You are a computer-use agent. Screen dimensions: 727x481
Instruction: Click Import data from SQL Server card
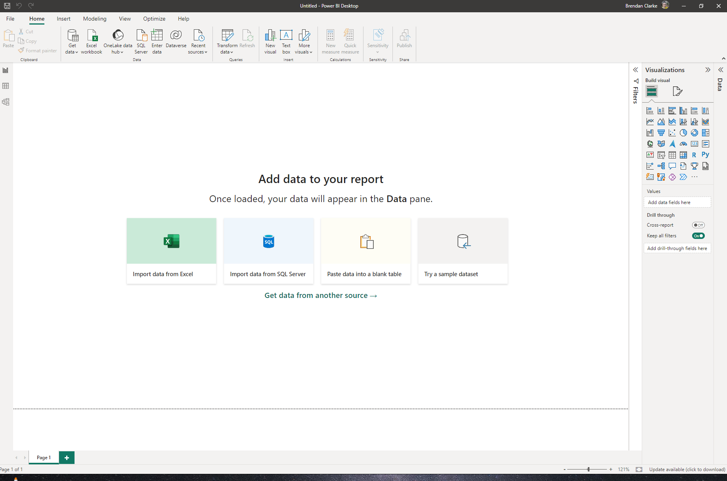coord(269,251)
